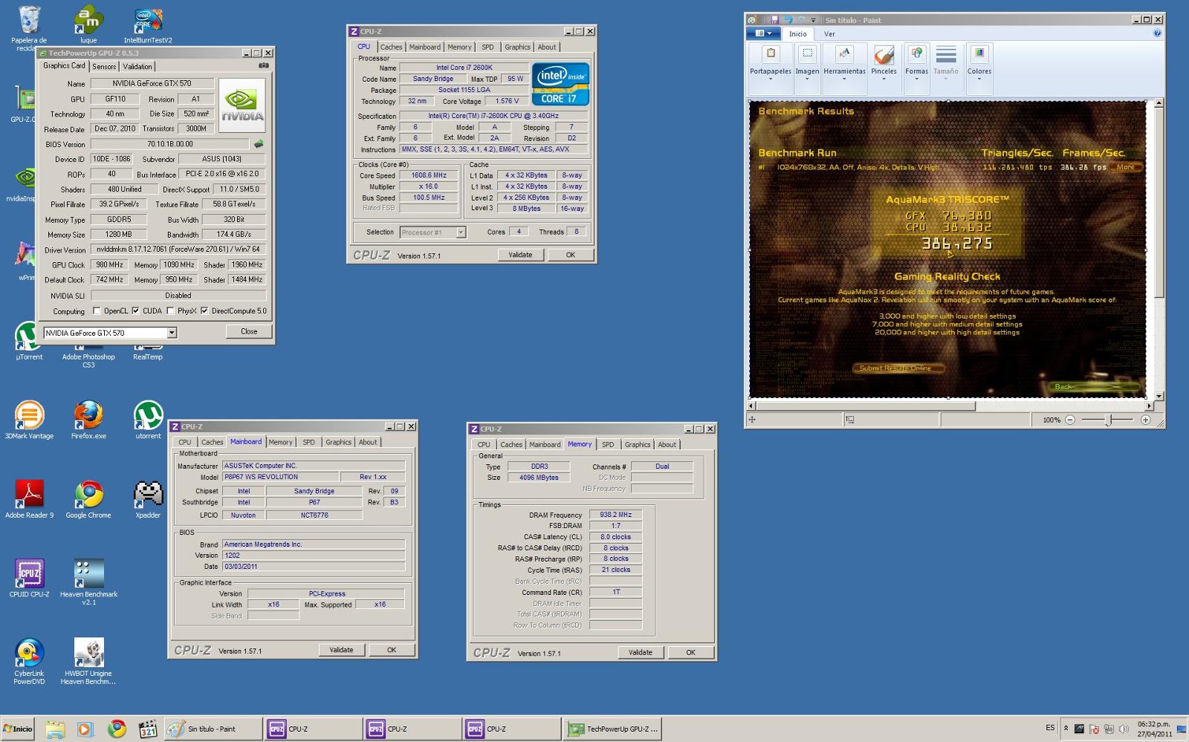Screen dimensions: 1189x742
Task: Click Close button in GPU-Z
Action: pos(249,331)
